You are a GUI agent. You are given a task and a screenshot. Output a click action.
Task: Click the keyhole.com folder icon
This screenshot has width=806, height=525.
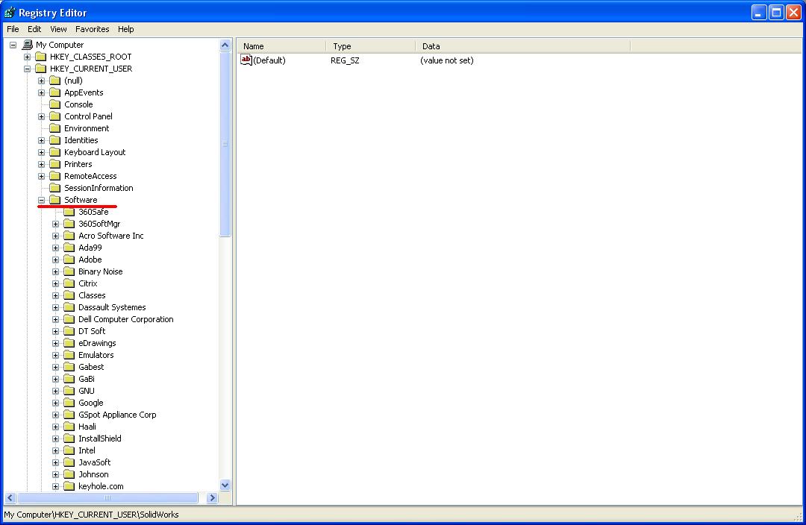tap(69, 486)
